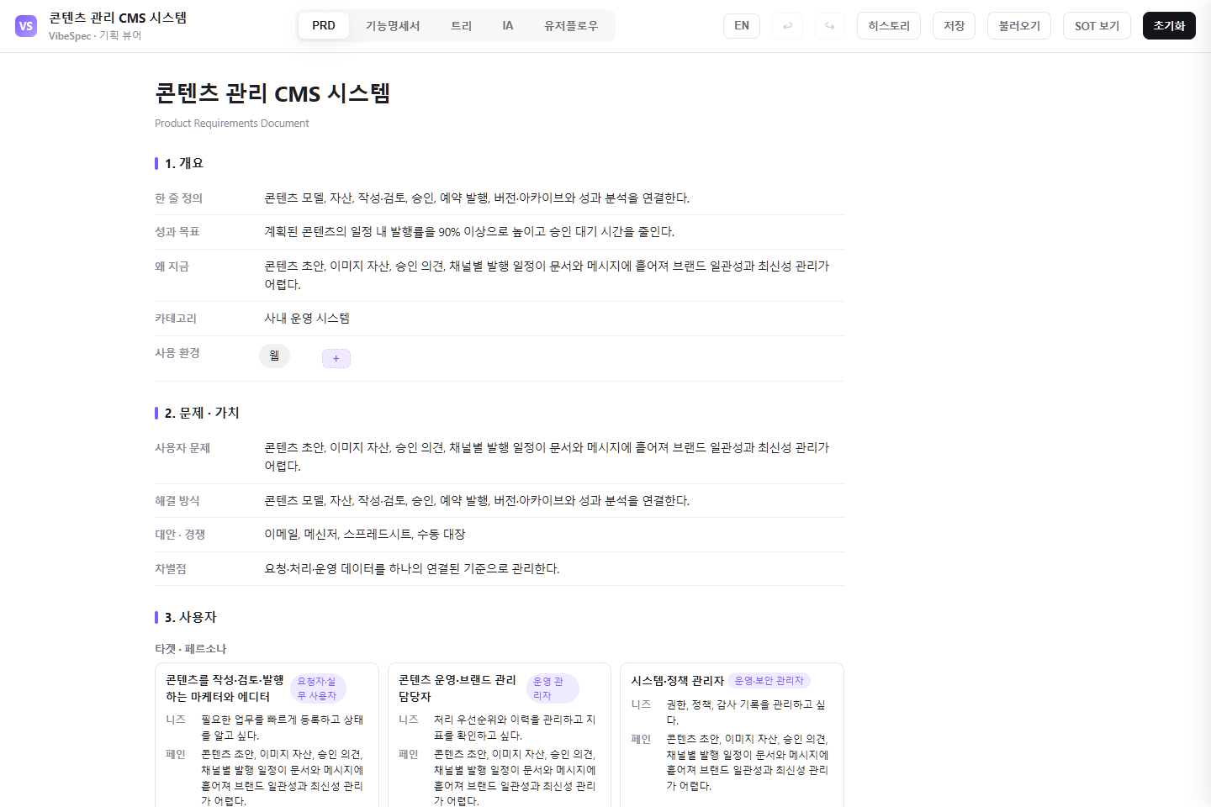1211x807 pixels.
Task: Select the 웹 environment chip
Action: pos(274,356)
